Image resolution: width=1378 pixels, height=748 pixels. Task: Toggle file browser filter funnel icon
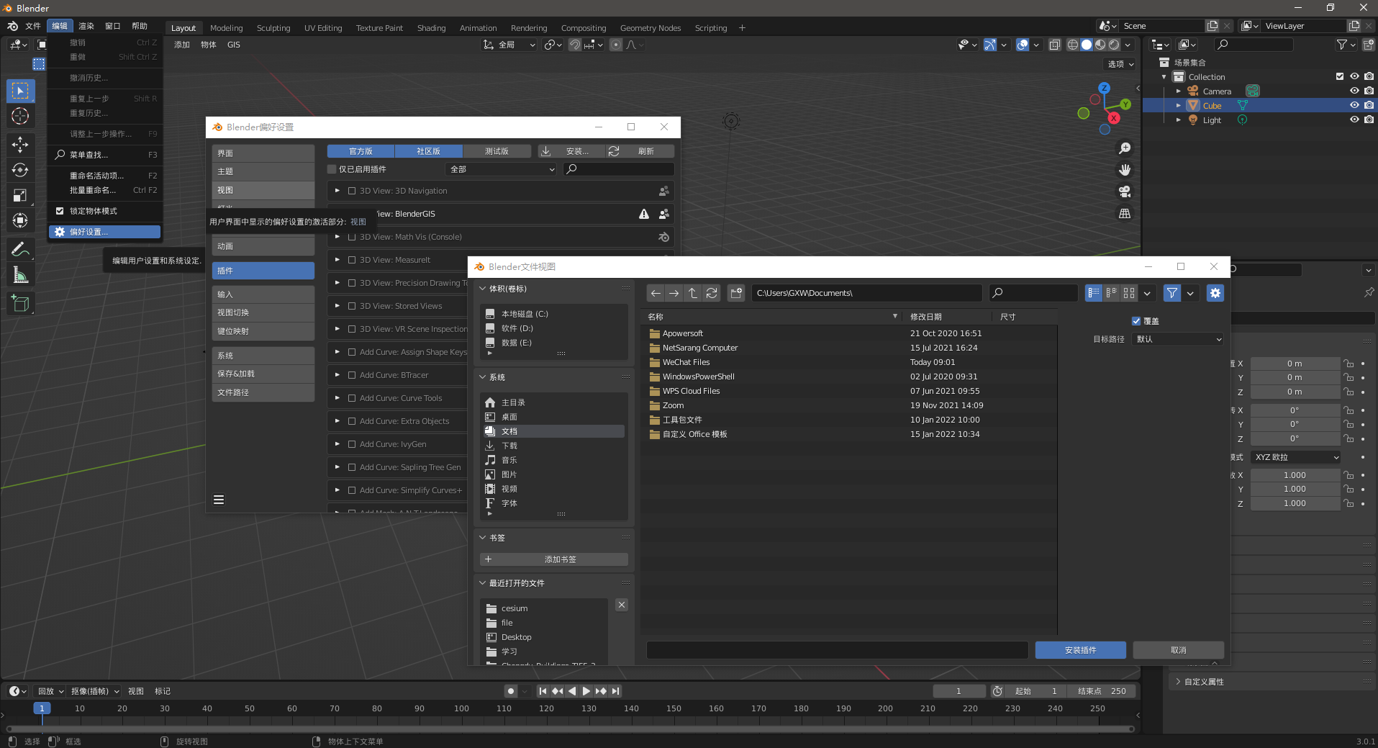(x=1172, y=293)
